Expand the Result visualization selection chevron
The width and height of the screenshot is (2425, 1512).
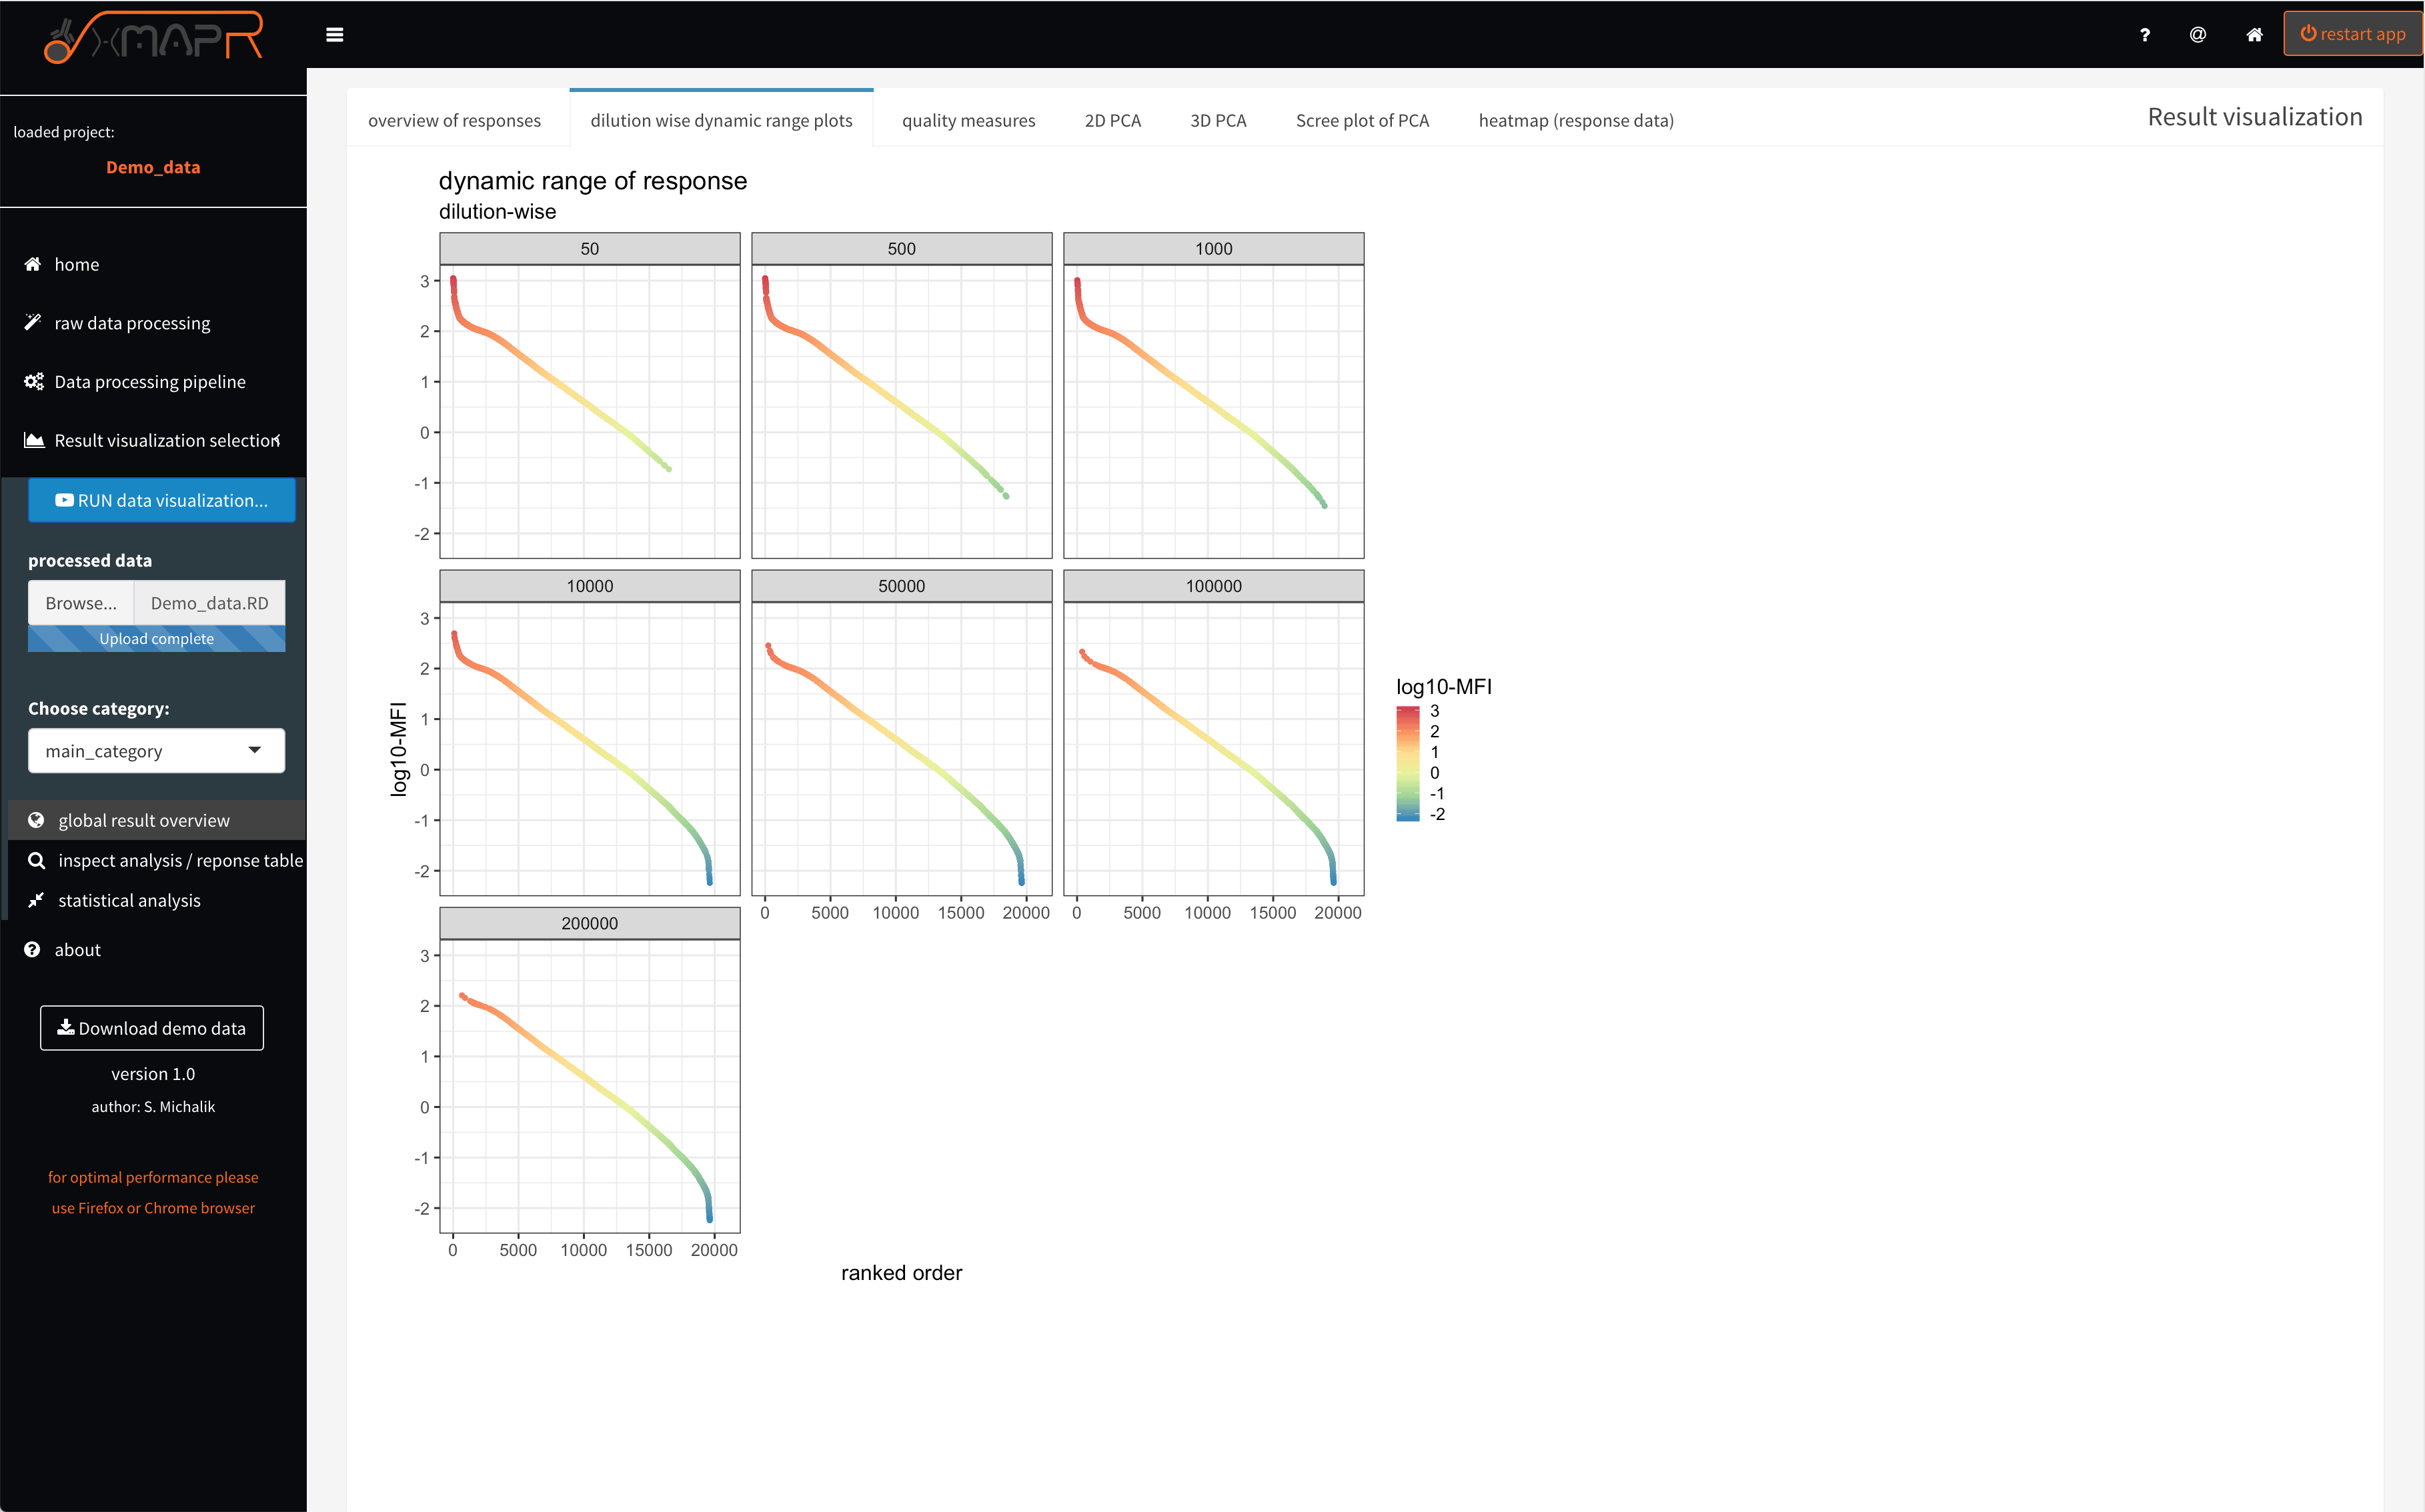click(x=279, y=440)
